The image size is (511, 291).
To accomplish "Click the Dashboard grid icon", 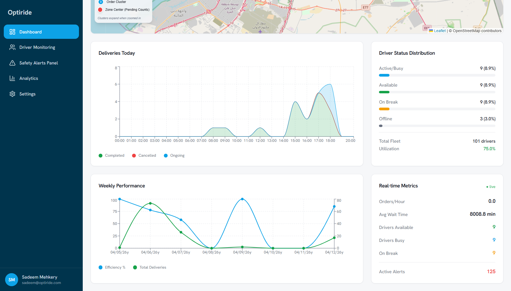I will point(12,32).
